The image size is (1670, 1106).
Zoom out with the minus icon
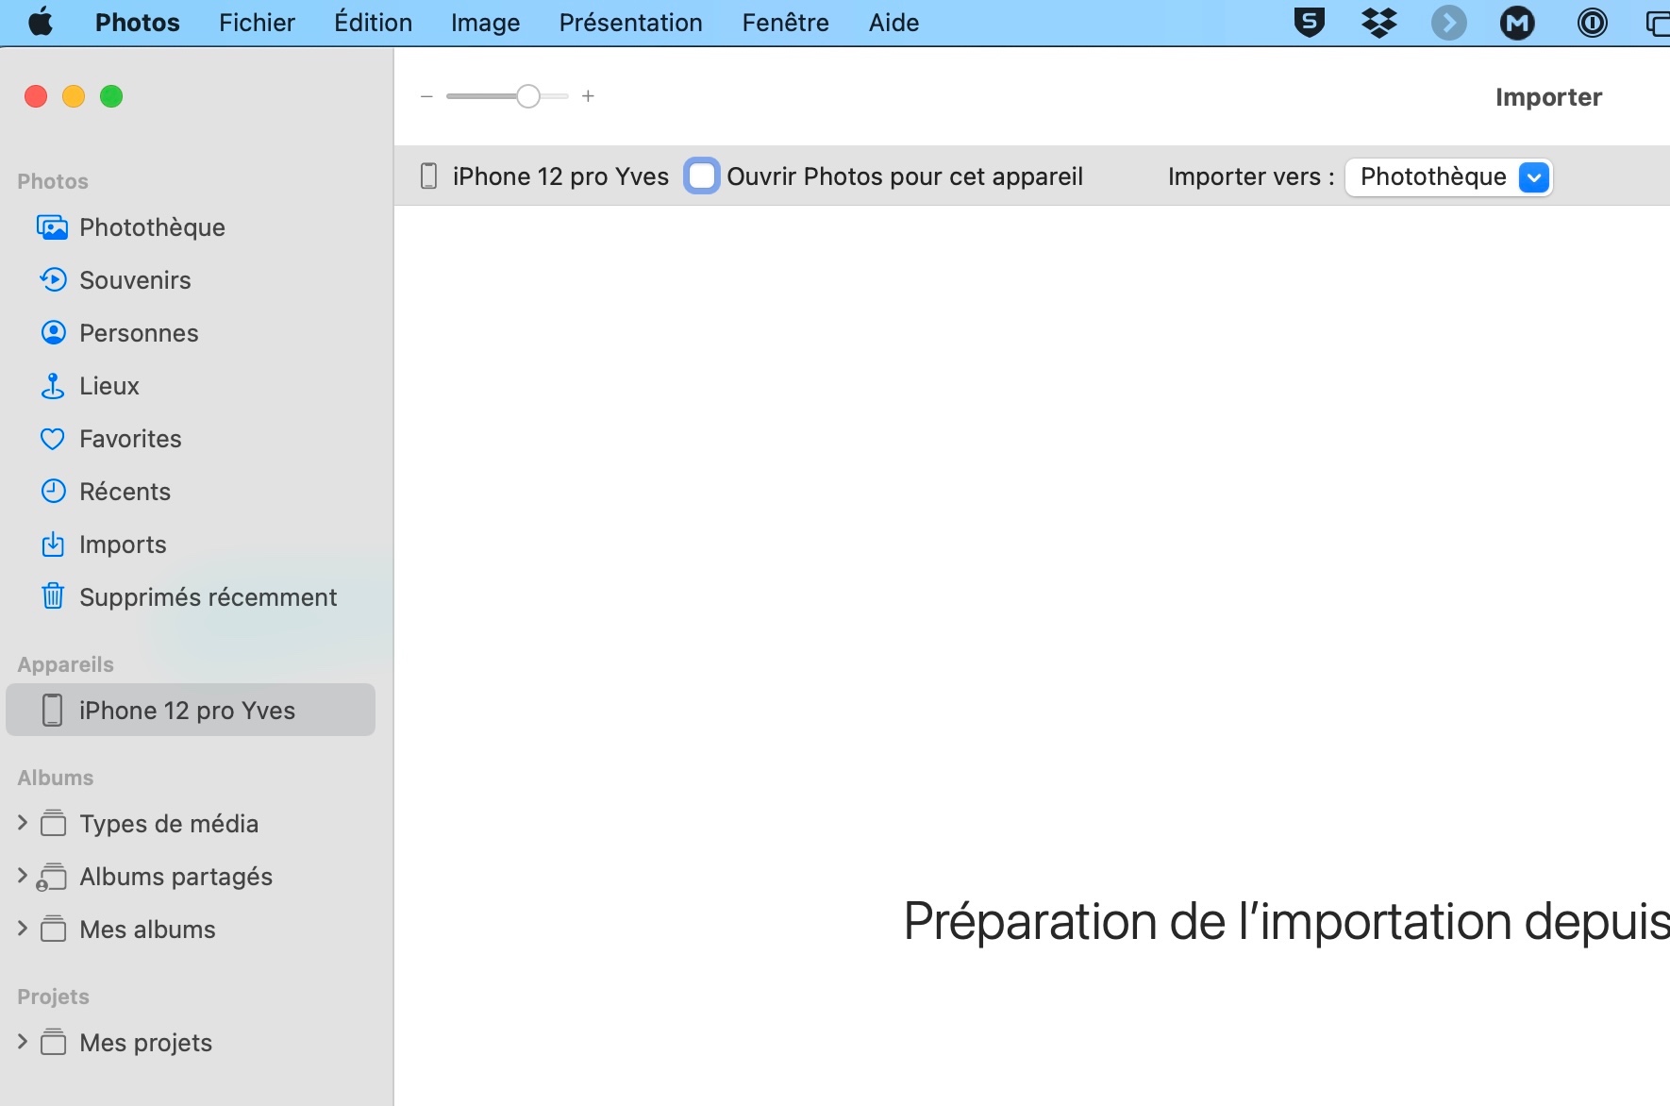click(x=426, y=96)
